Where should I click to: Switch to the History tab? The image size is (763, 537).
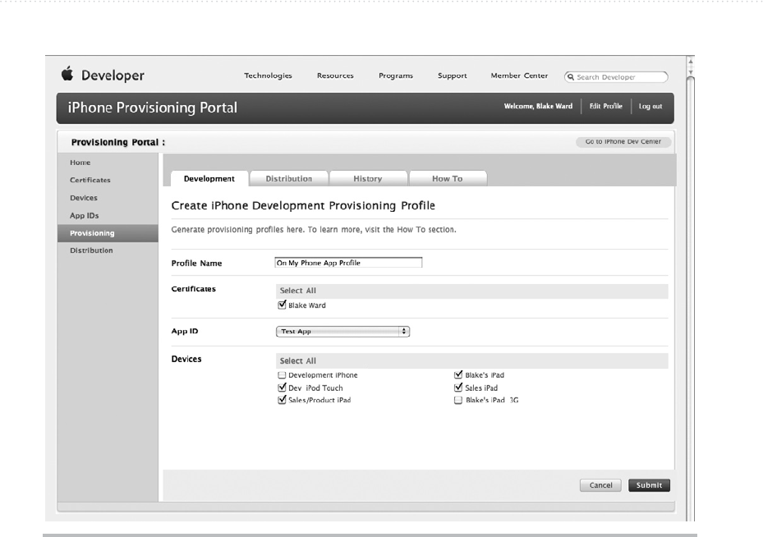pos(368,178)
